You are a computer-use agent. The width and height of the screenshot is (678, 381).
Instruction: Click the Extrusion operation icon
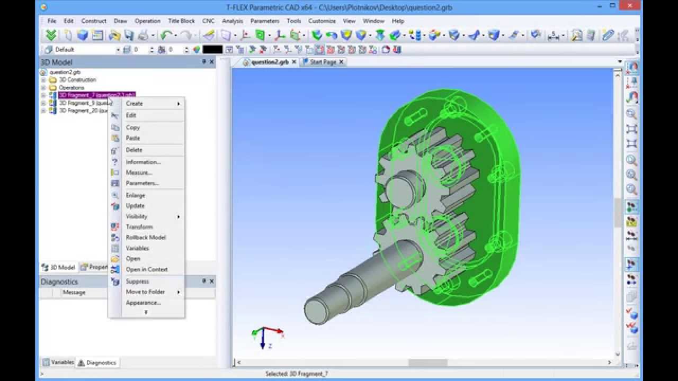click(318, 35)
